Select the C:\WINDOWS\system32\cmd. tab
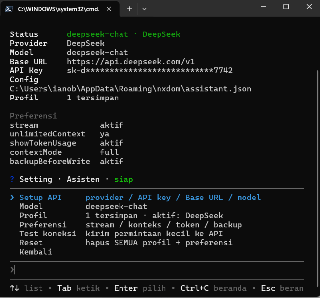320x298 pixels. tap(60, 9)
